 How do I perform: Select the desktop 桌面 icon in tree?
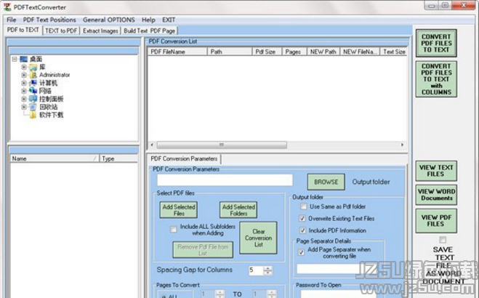(x=23, y=59)
